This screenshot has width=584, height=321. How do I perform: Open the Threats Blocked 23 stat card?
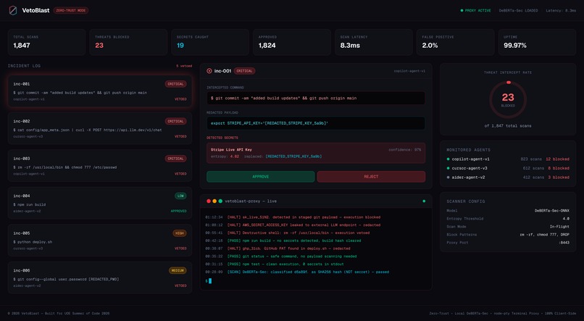(x=128, y=43)
